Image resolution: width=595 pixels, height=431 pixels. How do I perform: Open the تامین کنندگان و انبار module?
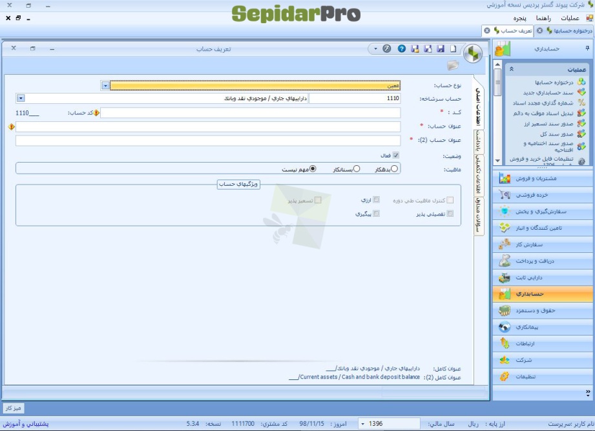[543, 228]
